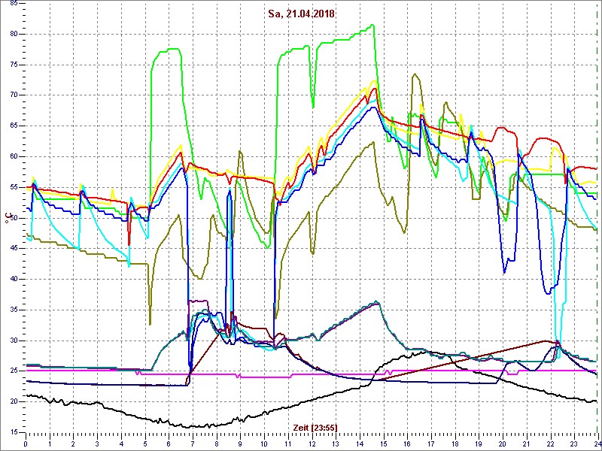
Task: Select the temperature axis label '75'
Action: [x=12, y=65]
